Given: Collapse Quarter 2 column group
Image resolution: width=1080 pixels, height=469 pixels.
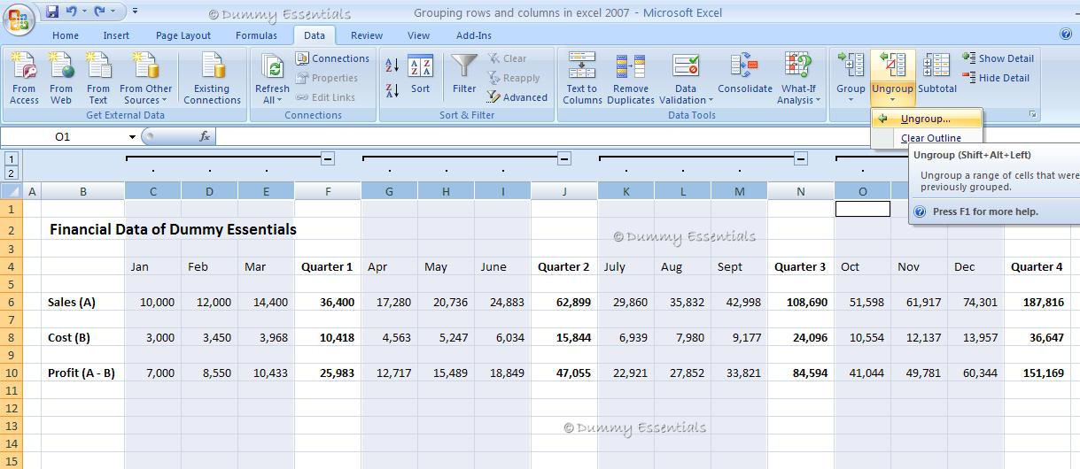Looking at the screenshot, I should coord(564,158).
